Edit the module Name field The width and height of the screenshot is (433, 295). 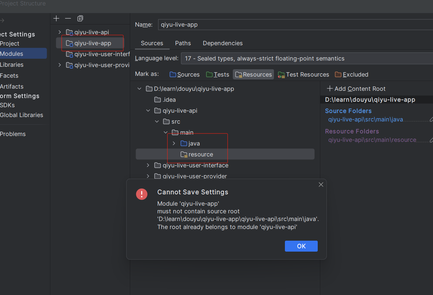click(x=295, y=25)
